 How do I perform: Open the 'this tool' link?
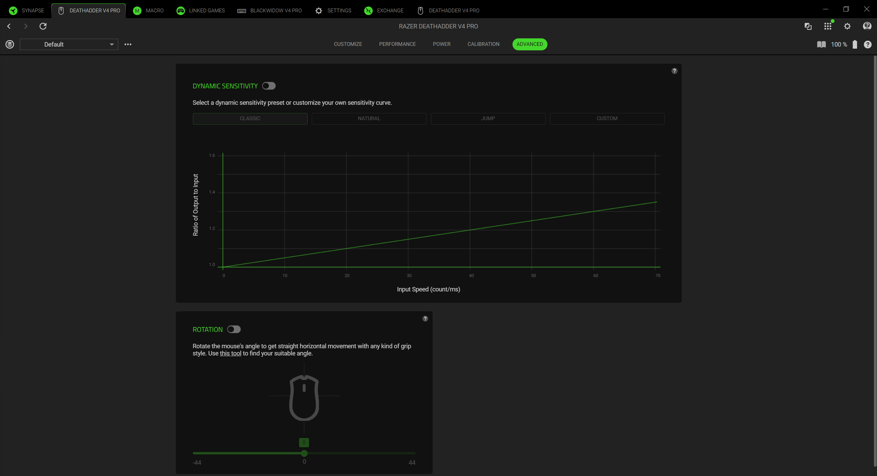click(x=231, y=353)
